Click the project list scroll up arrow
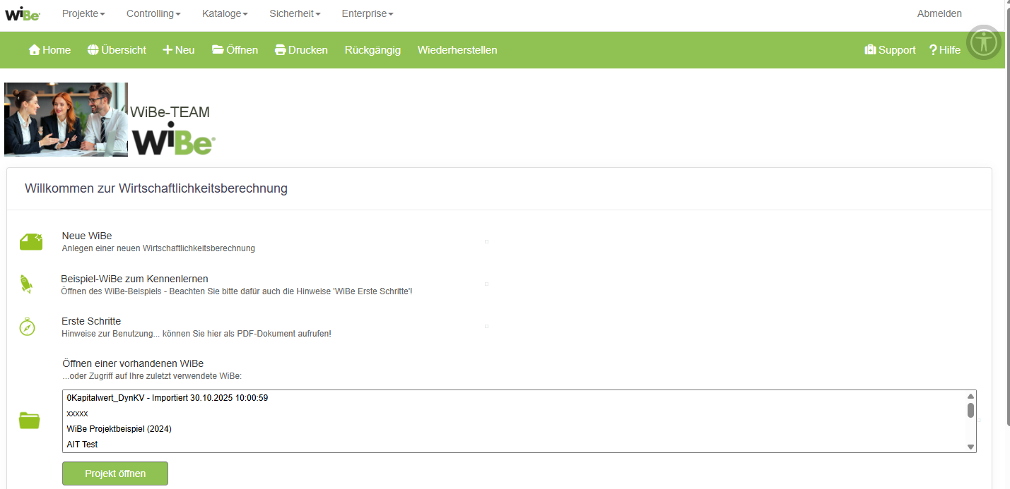 coord(970,396)
